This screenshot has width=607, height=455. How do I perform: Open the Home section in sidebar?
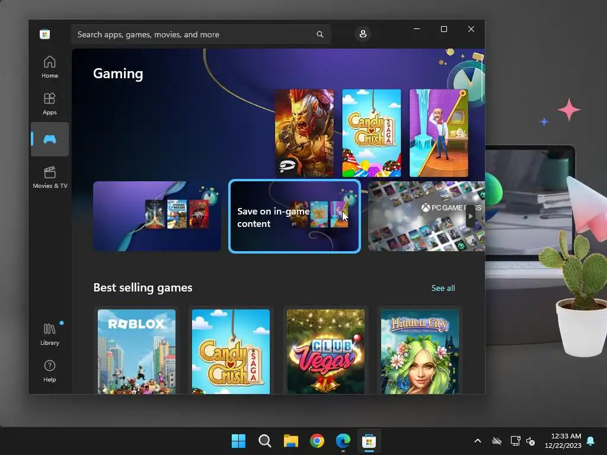click(50, 67)
